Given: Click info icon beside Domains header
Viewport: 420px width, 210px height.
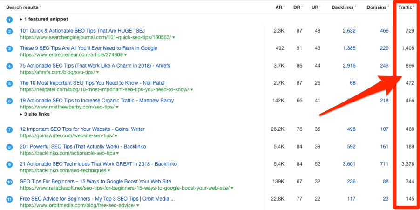Looking at the screenshot, I should pos(388,7).
